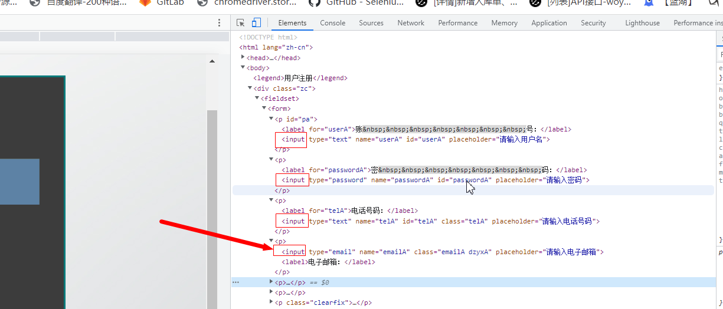
Task: Select the html lang="zh-cn" line
Action: [276, 47]
